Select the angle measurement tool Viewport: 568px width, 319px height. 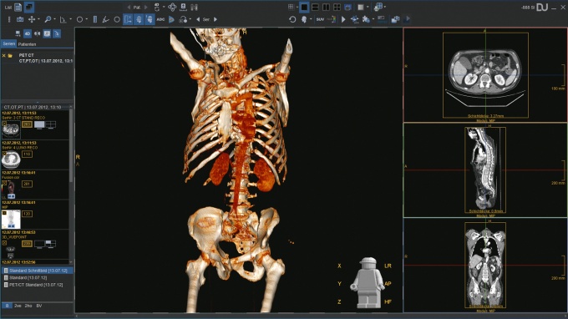coord(63,19)
